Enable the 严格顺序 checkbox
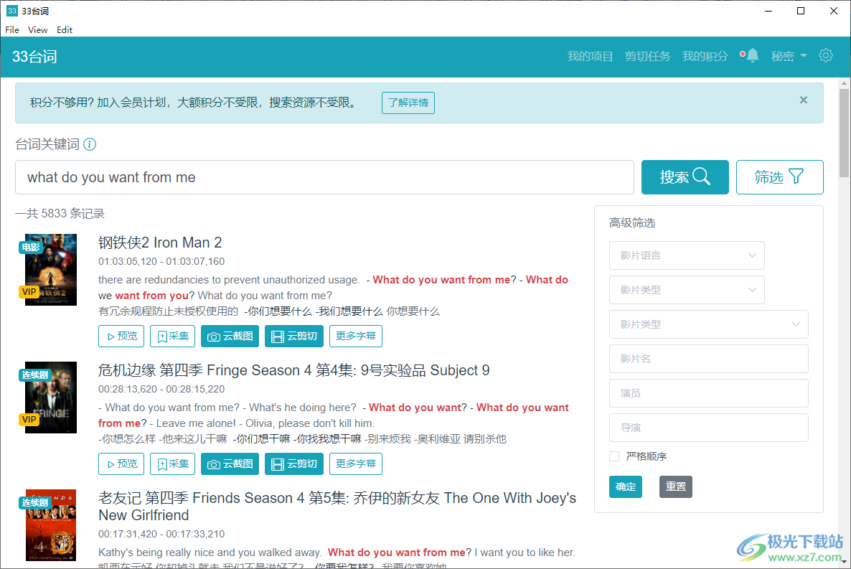851x569 pixels. pos(614,456)
